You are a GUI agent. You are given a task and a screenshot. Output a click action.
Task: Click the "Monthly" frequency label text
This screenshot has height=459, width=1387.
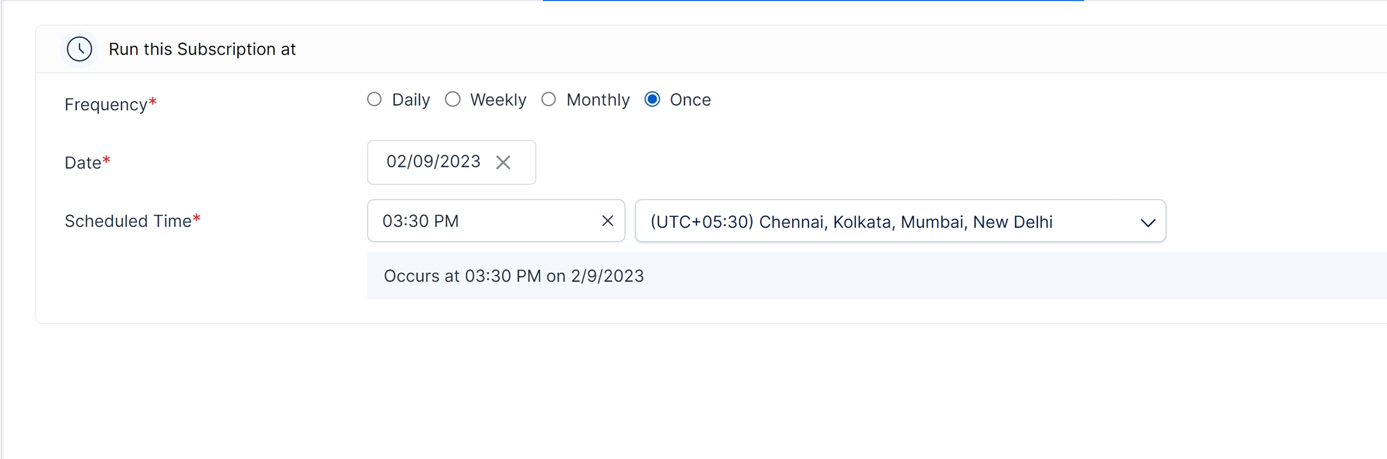click(598, 100)
